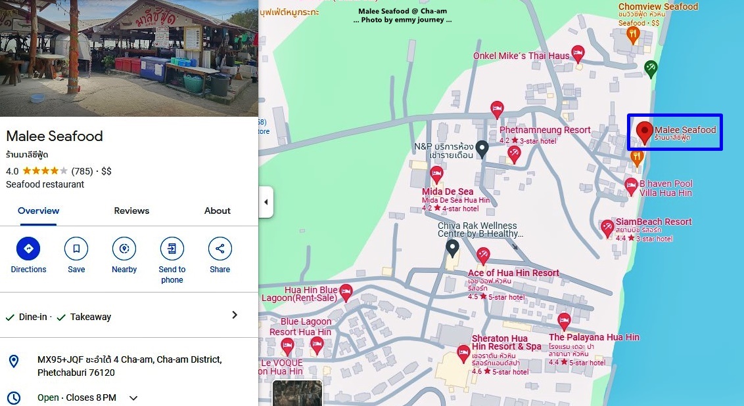Screen dimensions: 744x406
Task: Click the orange restaurant pin below Malee Seafood
Action: coord(638,158)
